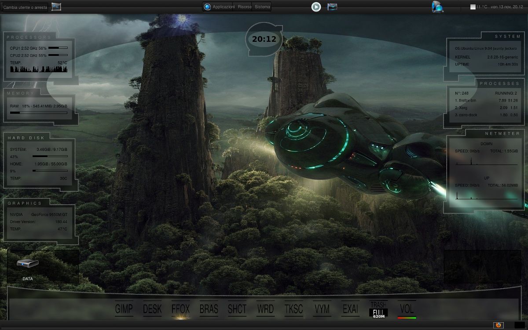Click the KERNEL 2.6.28-16-generic line
528x330 pixels.
486,57
